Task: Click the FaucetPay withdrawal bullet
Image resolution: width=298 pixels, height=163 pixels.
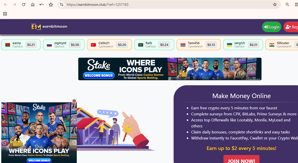Action: coord(244,138)
